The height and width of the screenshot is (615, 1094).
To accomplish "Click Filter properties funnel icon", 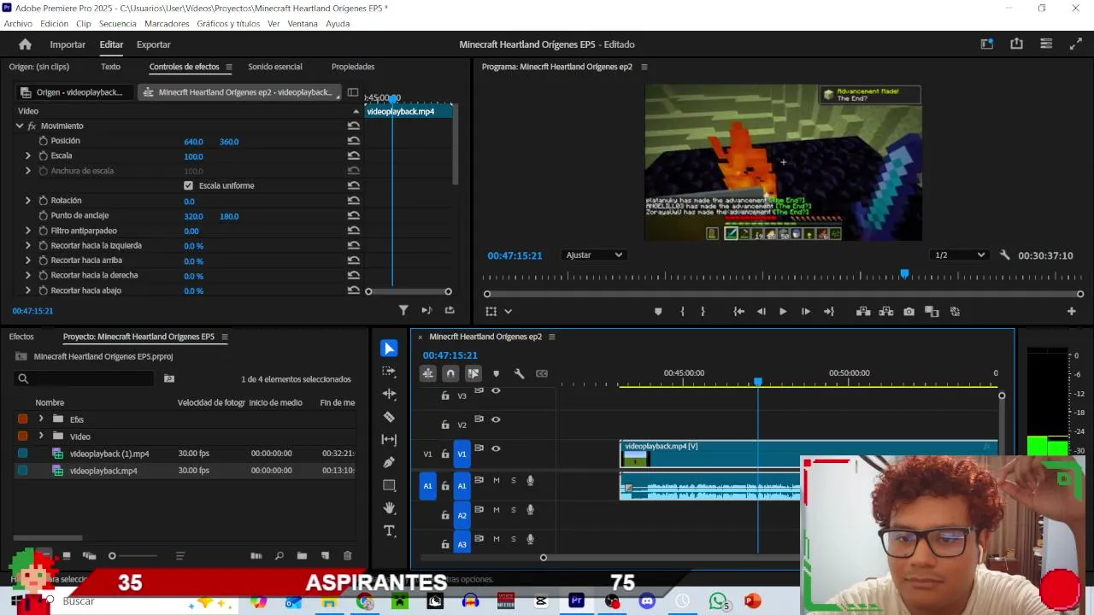I will coord(403,310).
